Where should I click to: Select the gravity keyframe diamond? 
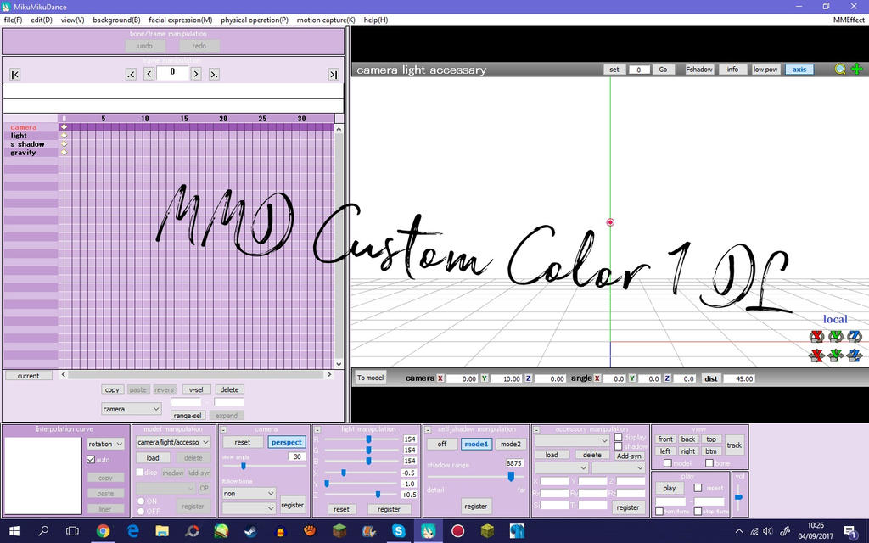(64, 152)
